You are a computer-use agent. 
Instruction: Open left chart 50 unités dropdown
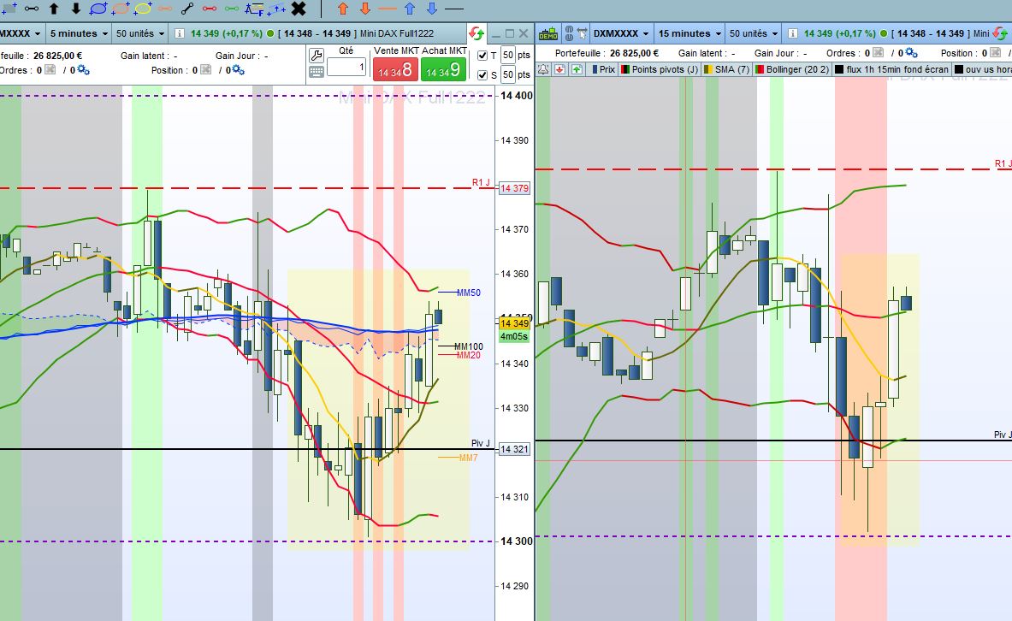(140, 33)
